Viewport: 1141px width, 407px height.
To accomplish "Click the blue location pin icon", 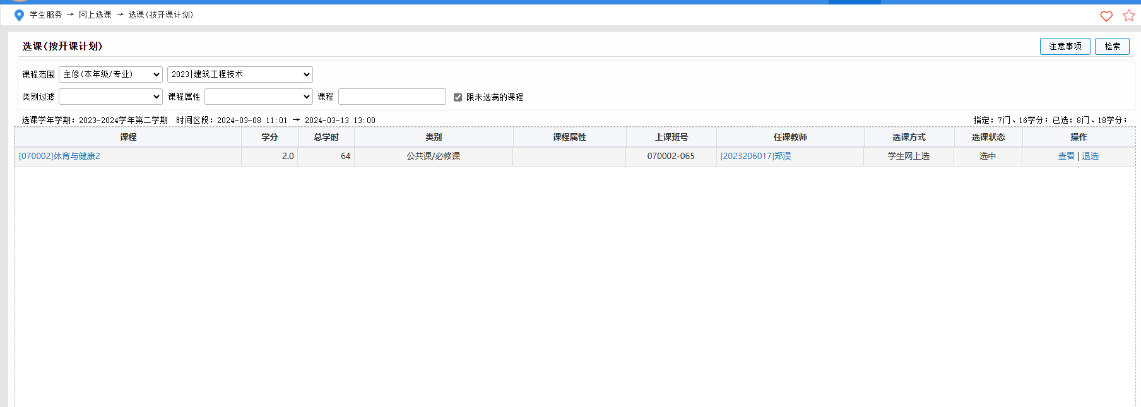I will (x=19, y=15).
